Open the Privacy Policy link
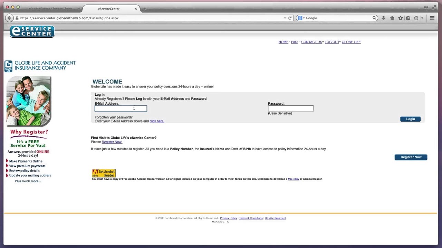 tap(229, 218)
